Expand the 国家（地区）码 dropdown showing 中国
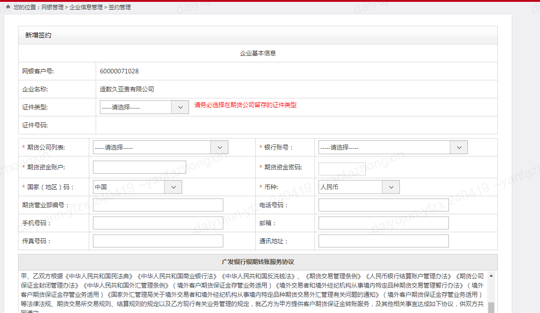 click(x=137, y=187)
